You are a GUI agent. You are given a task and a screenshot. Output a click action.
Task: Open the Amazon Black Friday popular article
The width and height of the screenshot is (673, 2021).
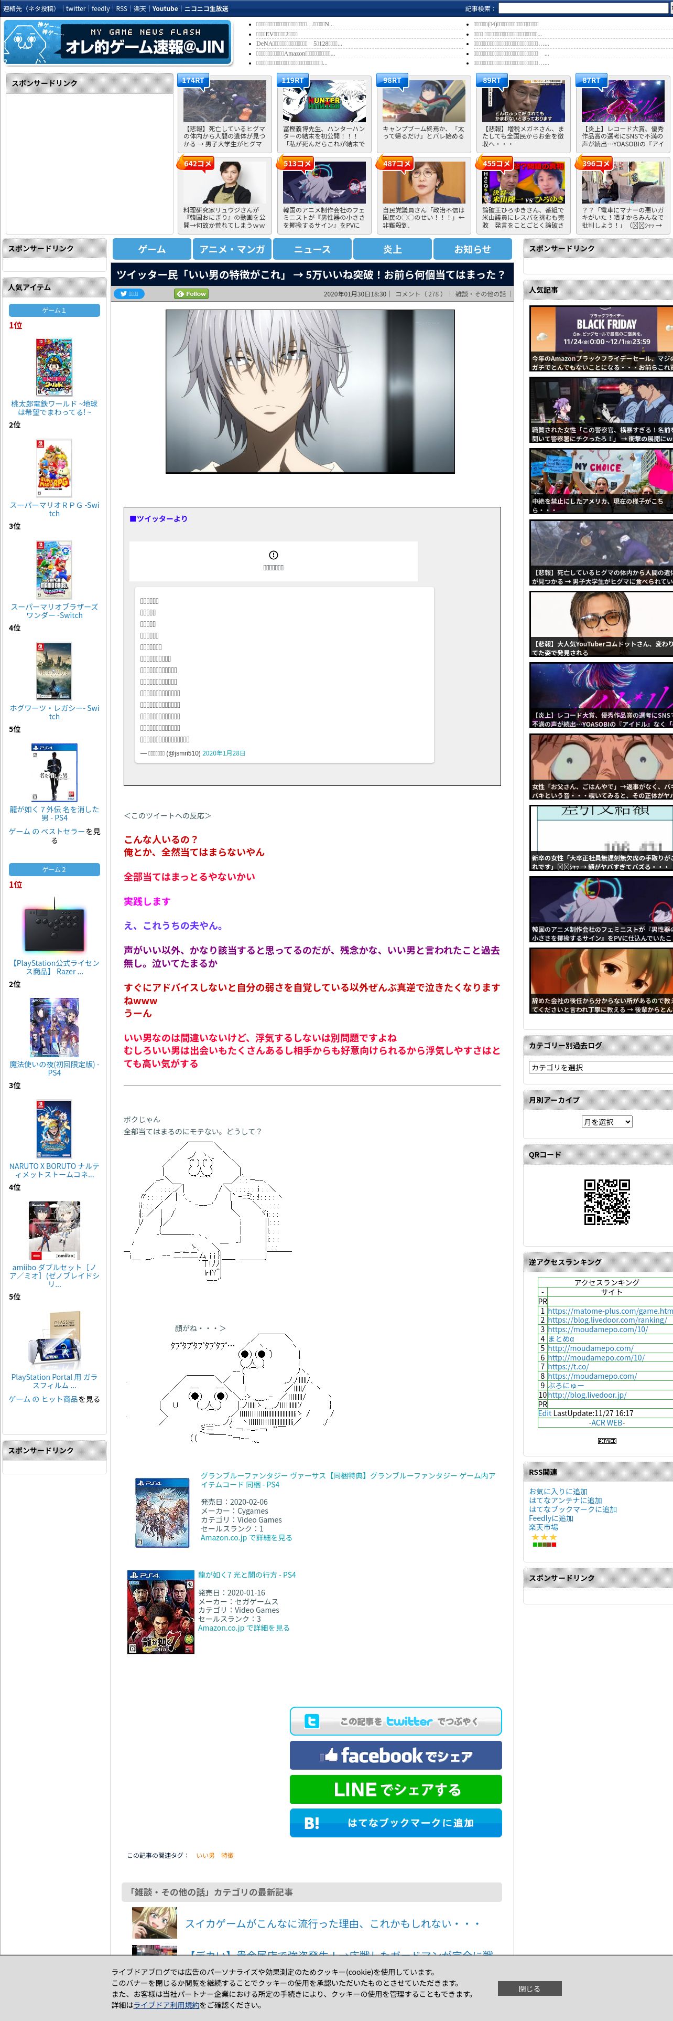coord(601,338)
